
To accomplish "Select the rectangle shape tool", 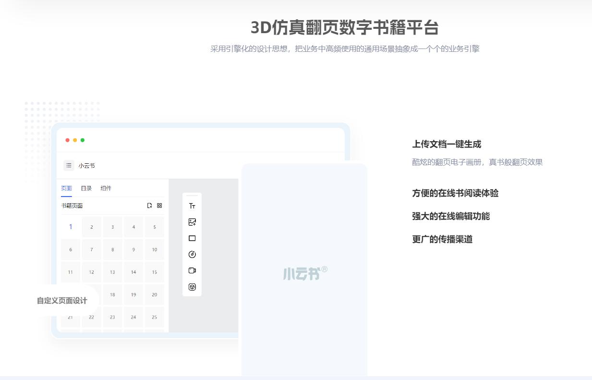I will (x=192, y=238).
